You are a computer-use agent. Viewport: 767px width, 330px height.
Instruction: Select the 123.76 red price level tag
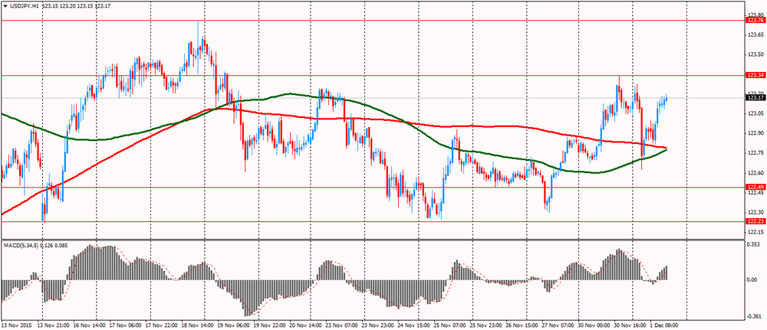pos(755,21)
